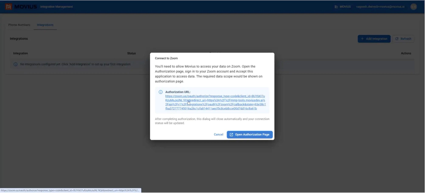This screenshot has width=425, height=193.
Task: Click the user email in header
Action: [x=380, y=7]
